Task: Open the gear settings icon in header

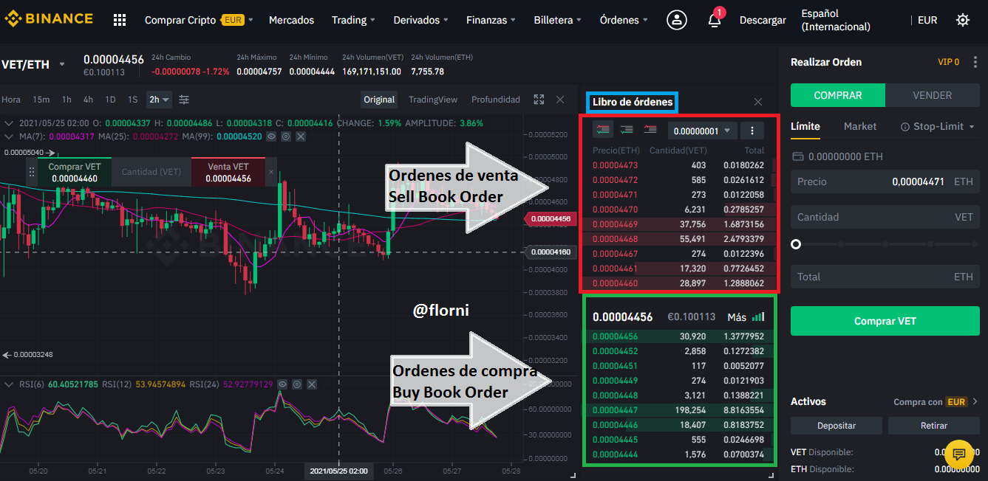Action: click(x=963, y=20)
